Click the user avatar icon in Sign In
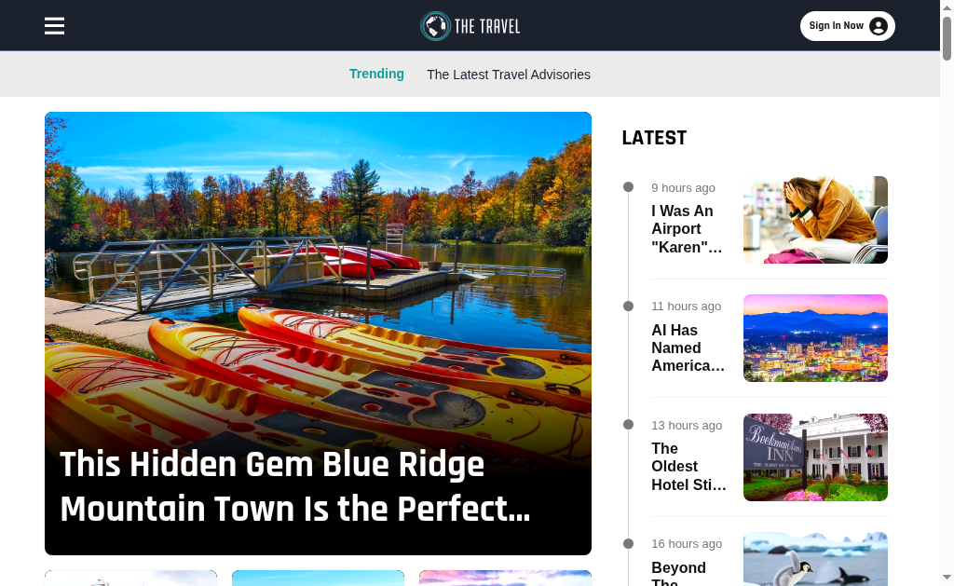The image size is (954, 586). tap(878, 26)
